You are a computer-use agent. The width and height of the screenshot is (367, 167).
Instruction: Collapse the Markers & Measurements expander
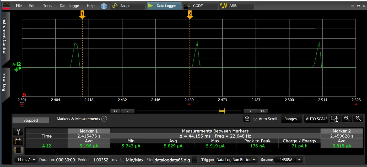104,119
